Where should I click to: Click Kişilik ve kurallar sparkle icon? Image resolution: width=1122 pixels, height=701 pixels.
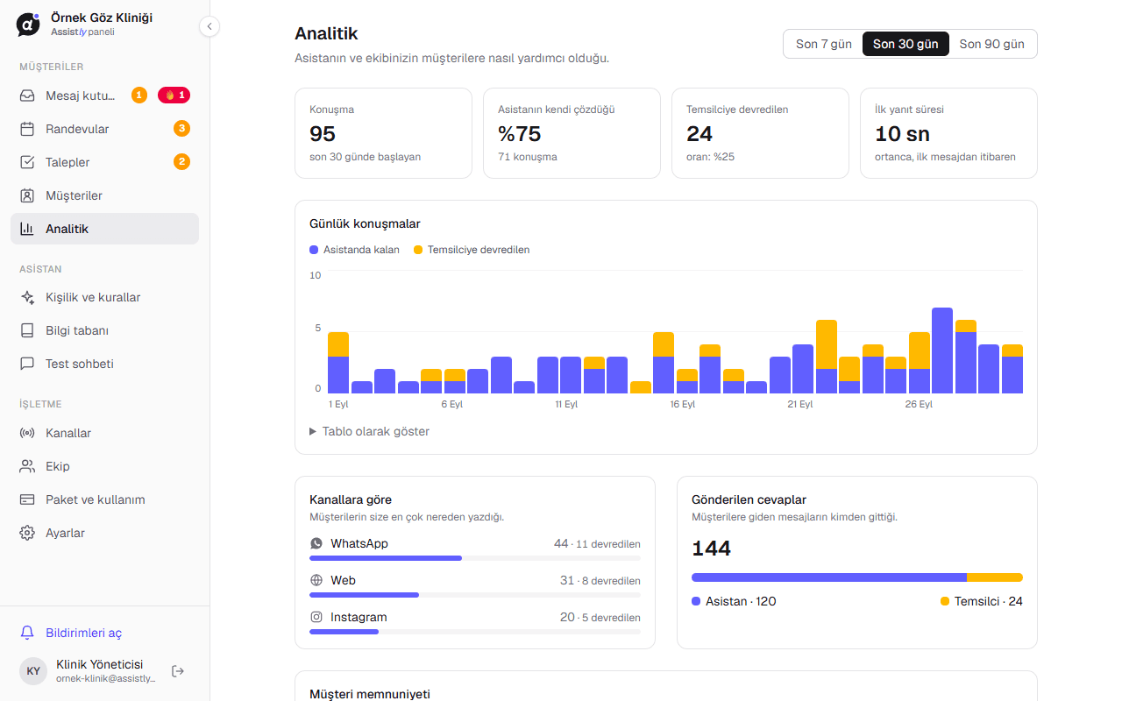coord(28,297)
